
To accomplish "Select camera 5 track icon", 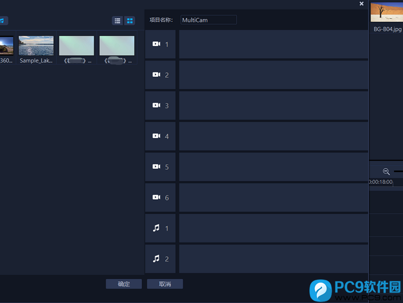I will (x=156, y=166).
